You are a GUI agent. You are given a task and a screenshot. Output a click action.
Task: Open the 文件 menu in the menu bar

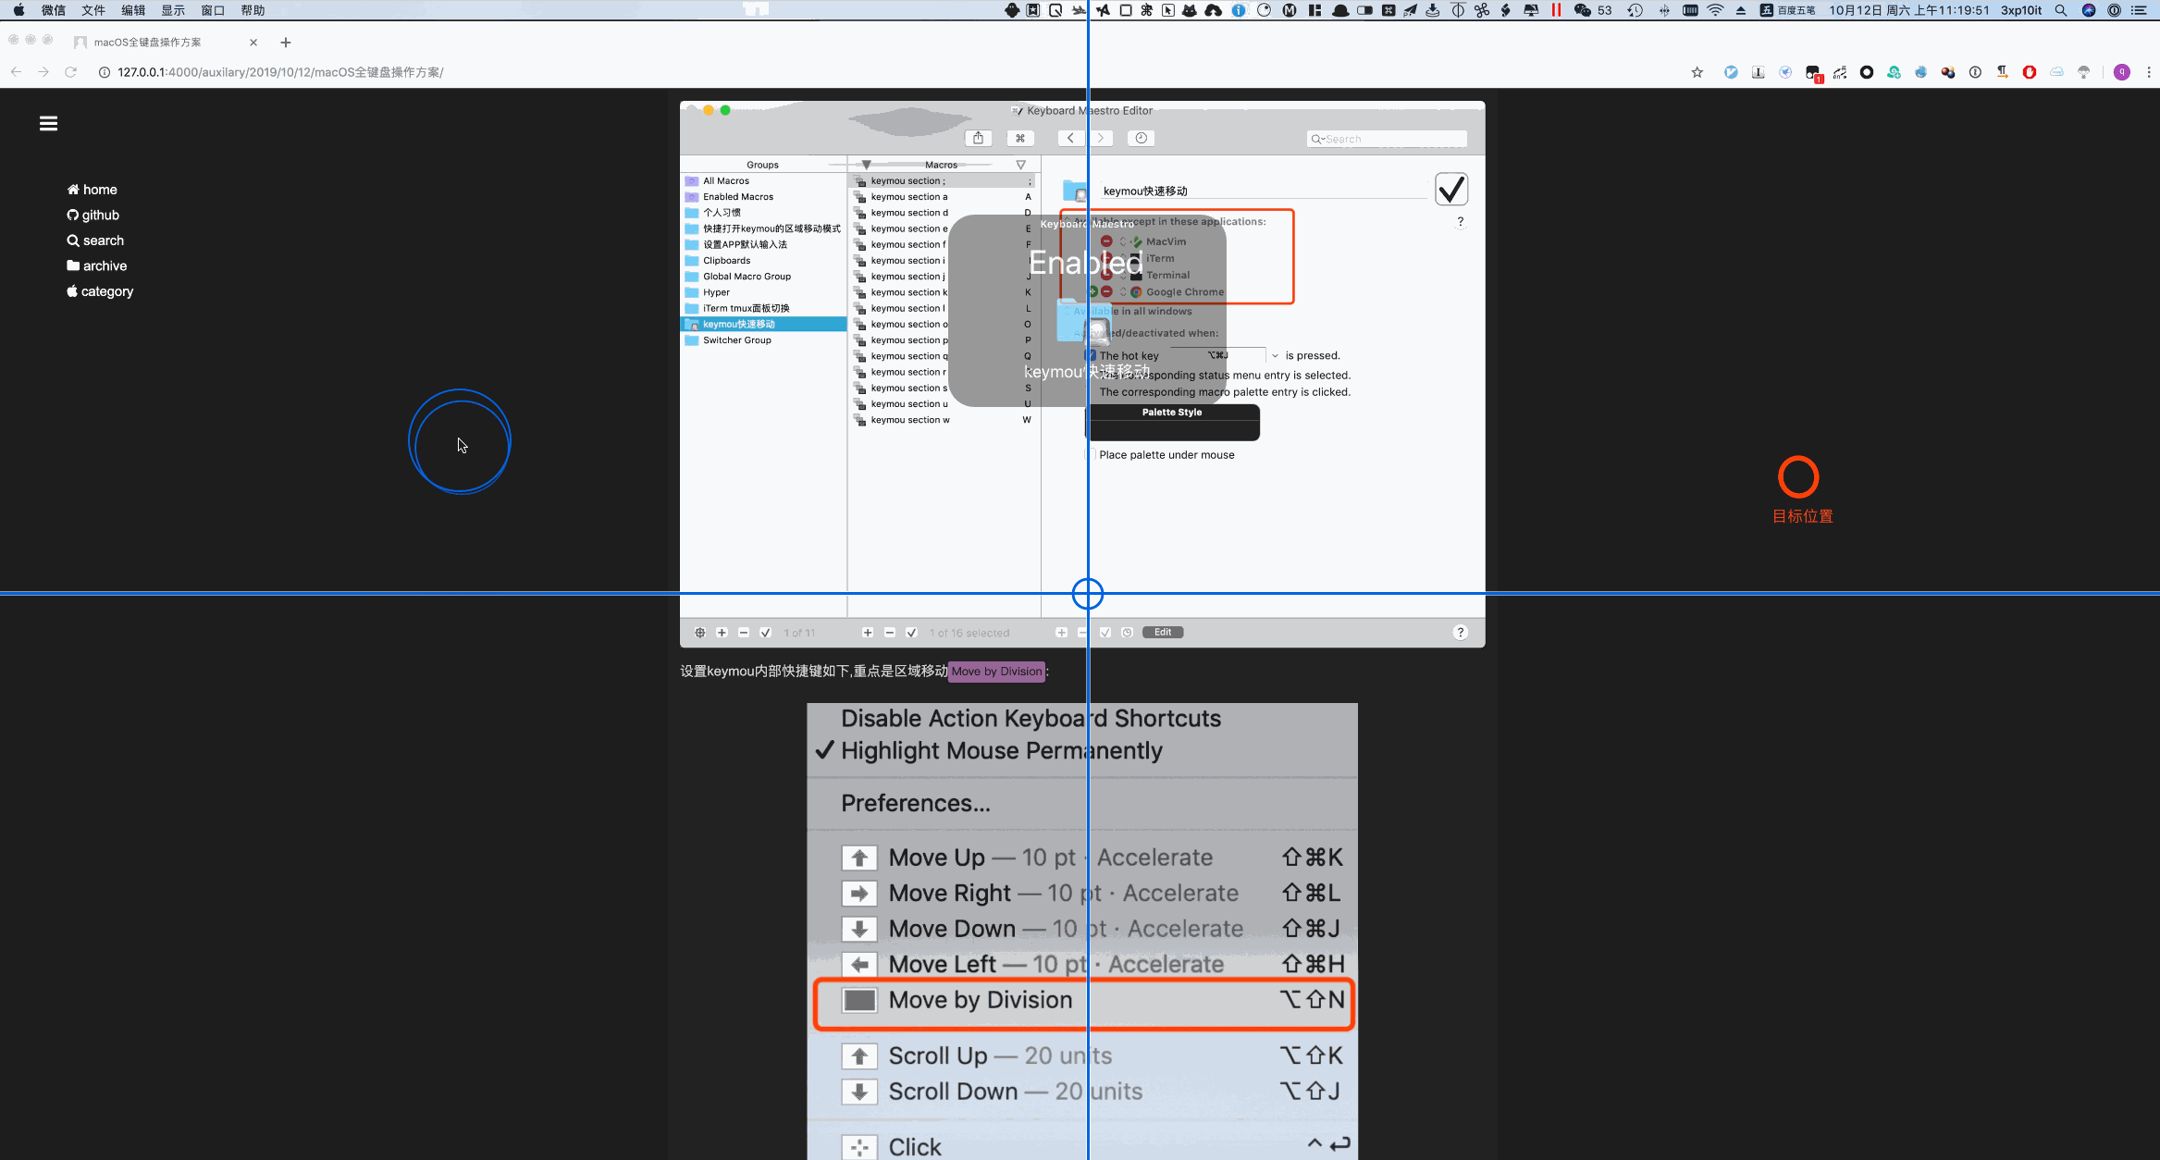pos(93,10)
